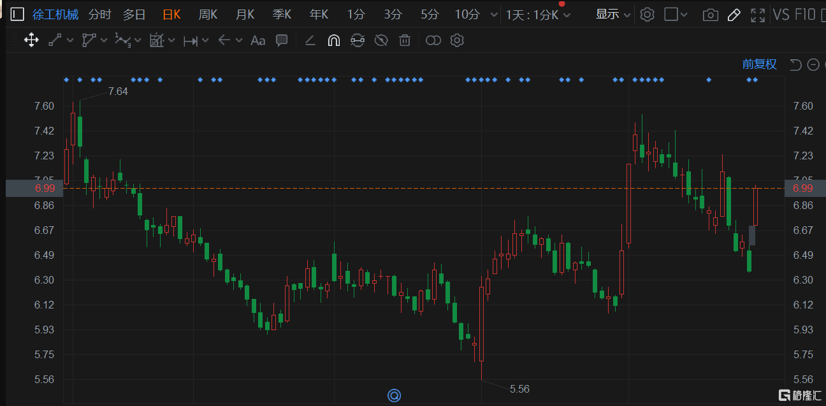Open more minute periods dropdown after 10分

[493, 15]
